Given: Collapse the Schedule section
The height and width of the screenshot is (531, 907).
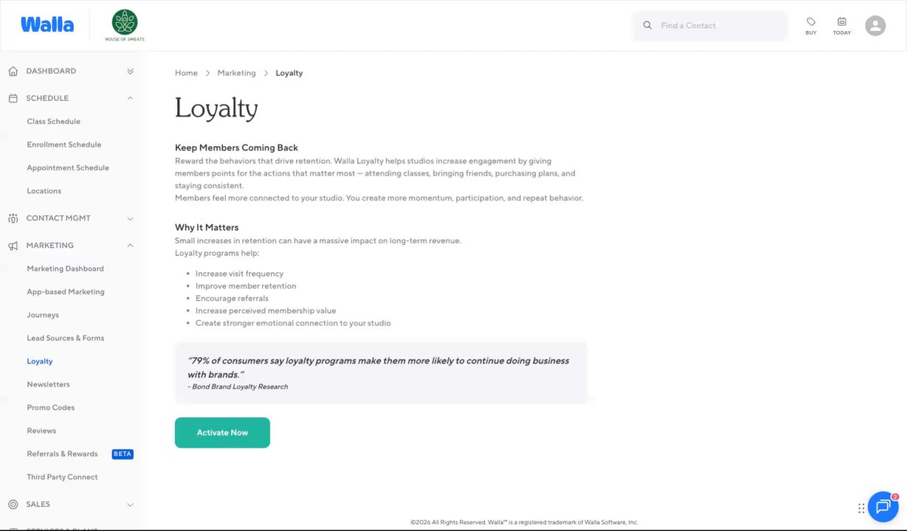Looking at the screenshot, I should tap(130, 98).
